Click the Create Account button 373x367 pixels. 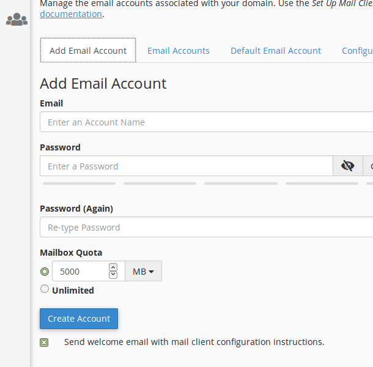pyautogui.click(x=79, y=319)
